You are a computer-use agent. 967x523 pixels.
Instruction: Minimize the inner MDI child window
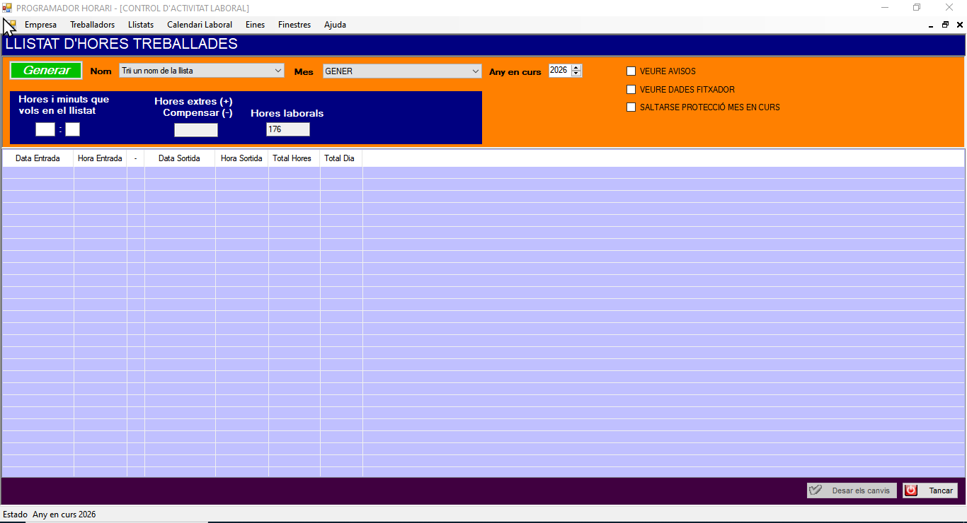point(930,25)
